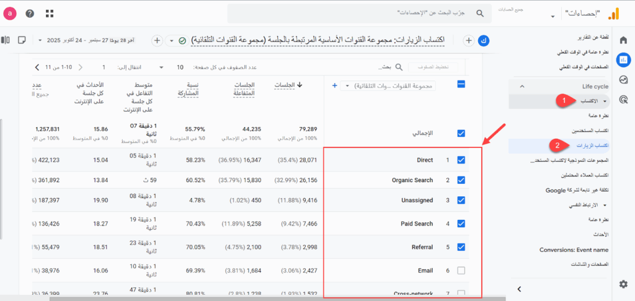The height and width of the screenshot is (301, 635).
Task: Click the Reports bar chart sidebar icon
Action: click(x=623, y=60)
